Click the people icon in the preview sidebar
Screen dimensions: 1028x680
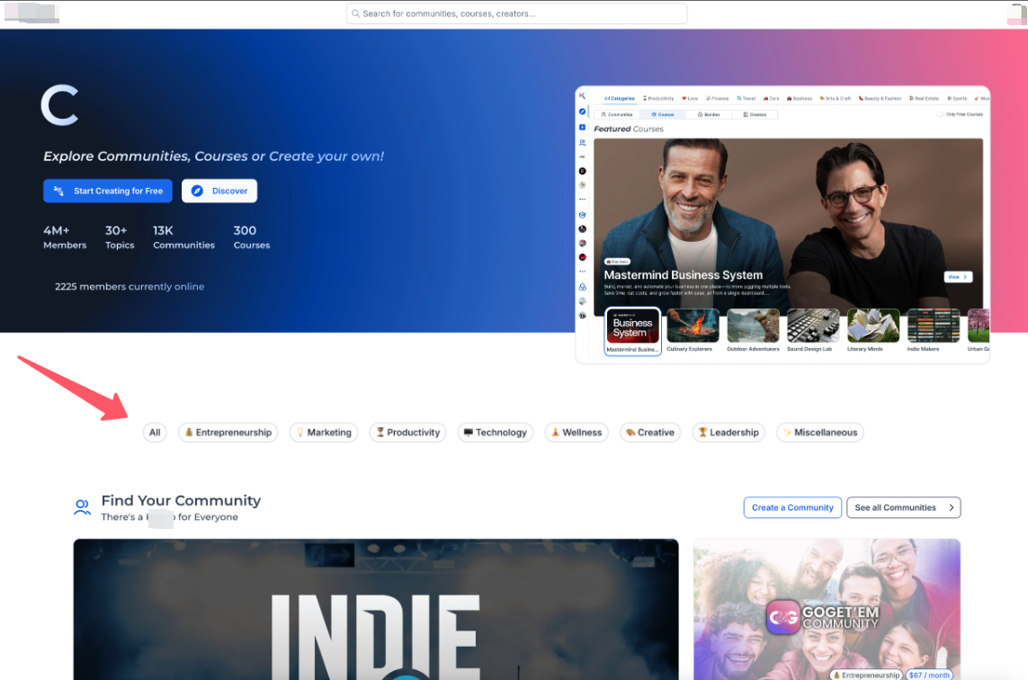point(582,142)
